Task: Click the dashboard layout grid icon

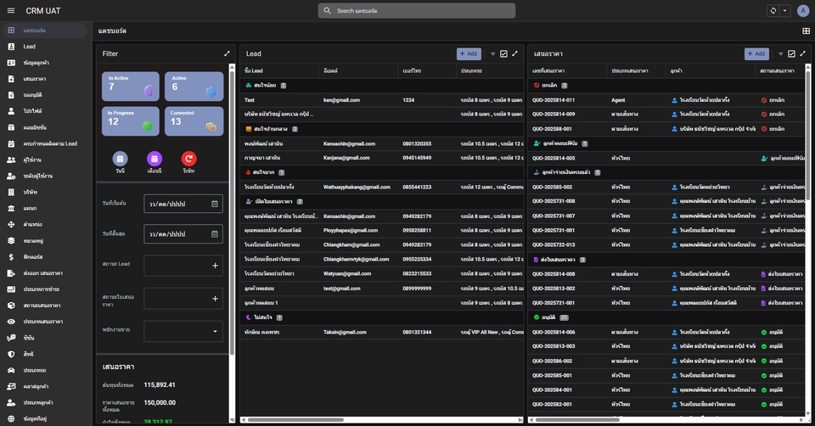Action: click(806, 31)
